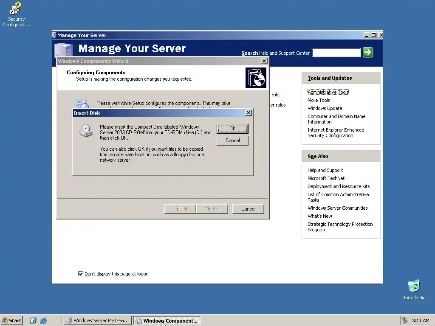This screenshot has height=326, width=435.
Task: Switch to Windows Server Post-Setup taskbar button
Action: coord(97,320)
